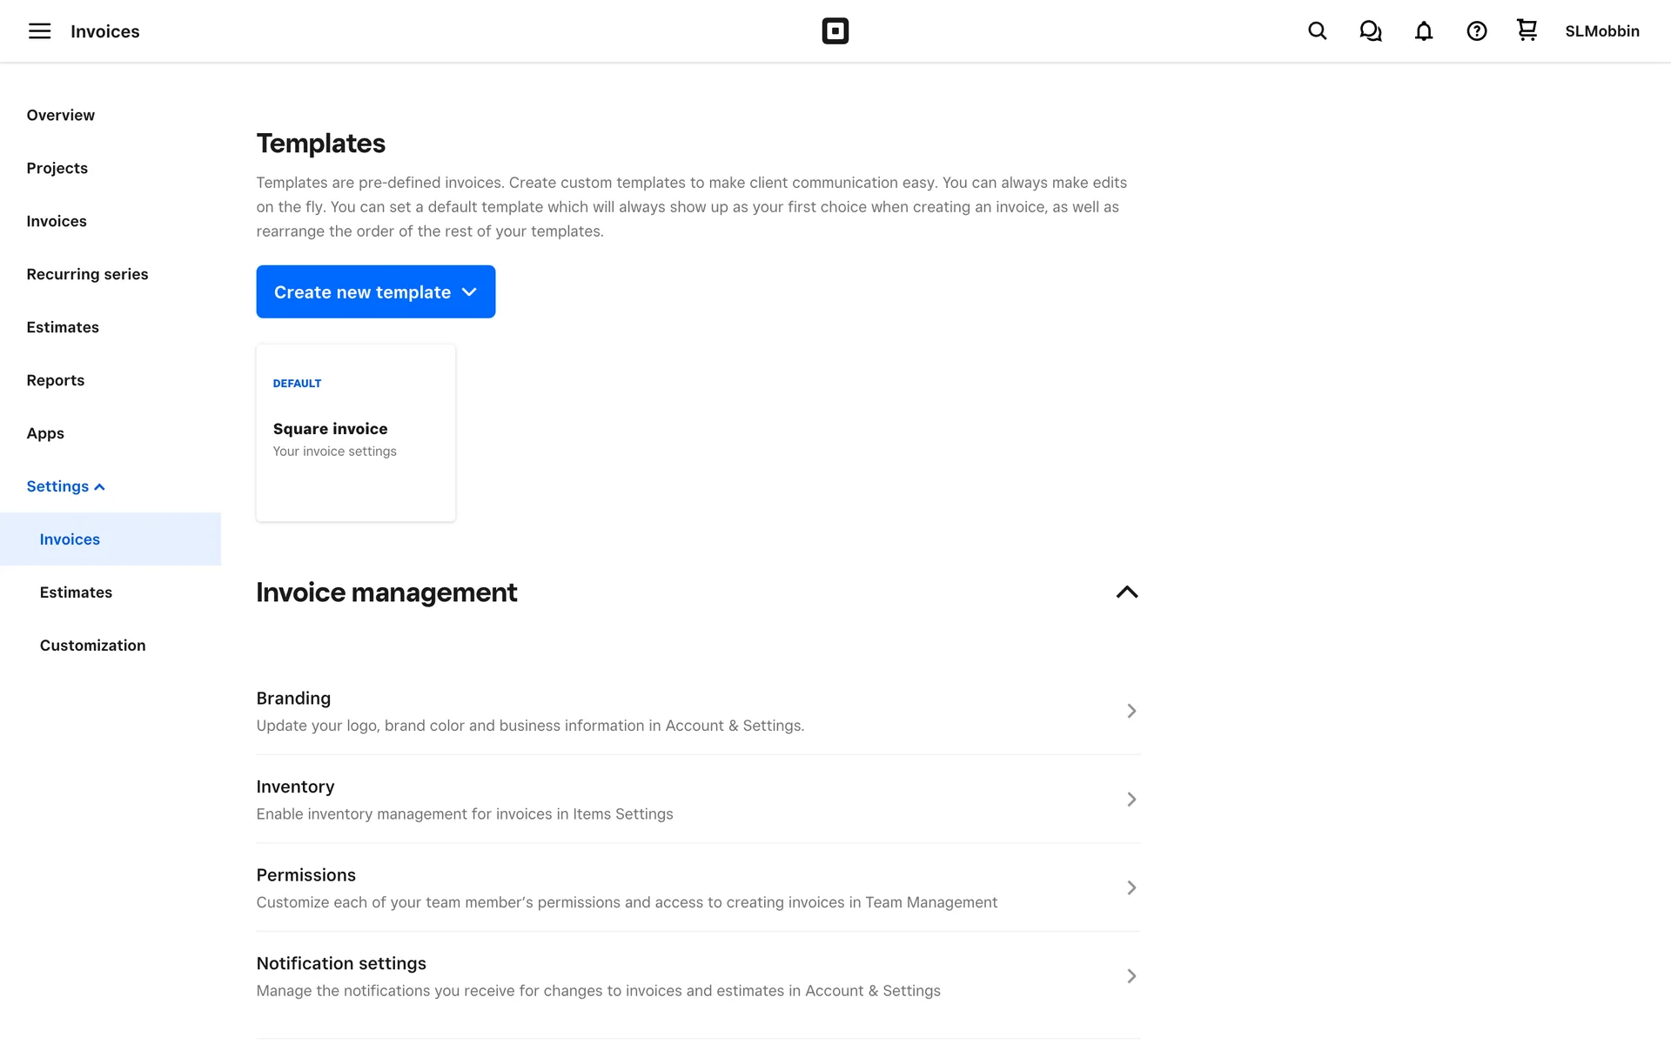The height and width of the screenshot is (1044, 1671).
Task: Select Estimates under Settings submenu
Action: point(76,592)
